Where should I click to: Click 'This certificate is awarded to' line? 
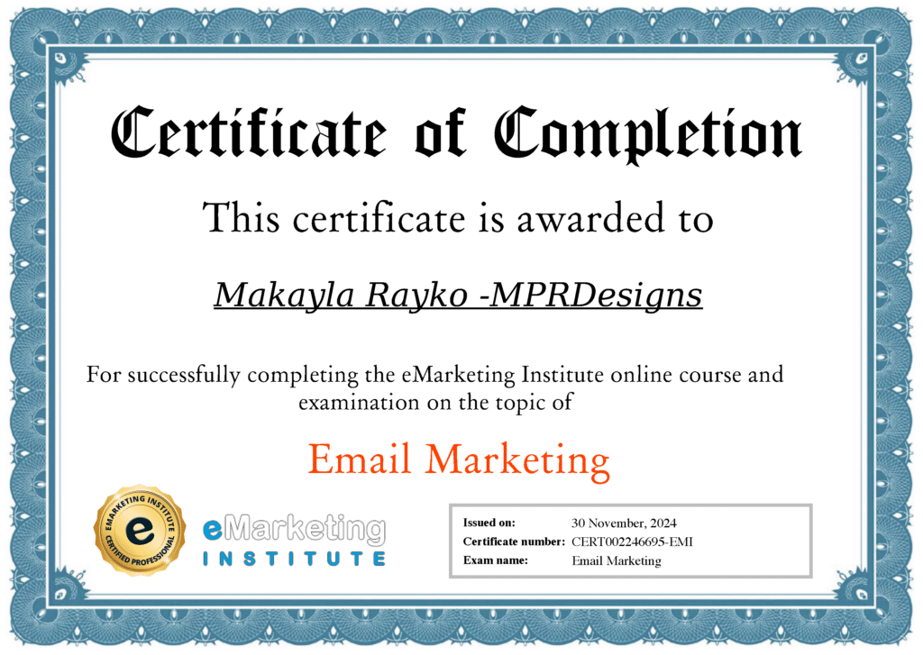458,217
